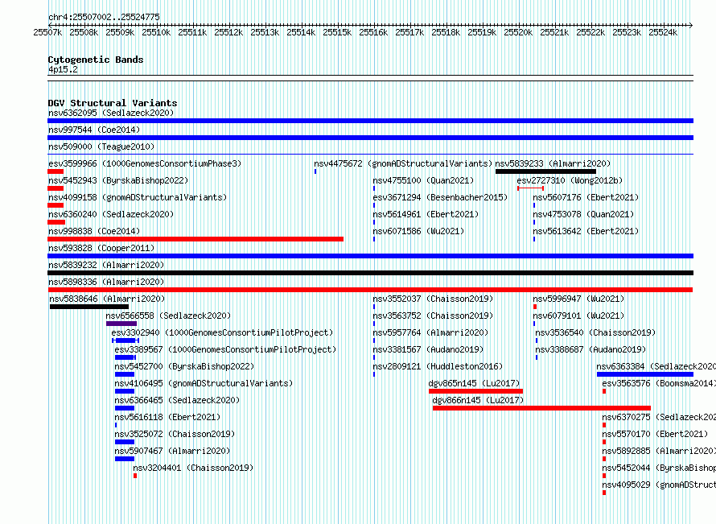
Task: Click the 25515k ruler position
Action: point(337,32)
